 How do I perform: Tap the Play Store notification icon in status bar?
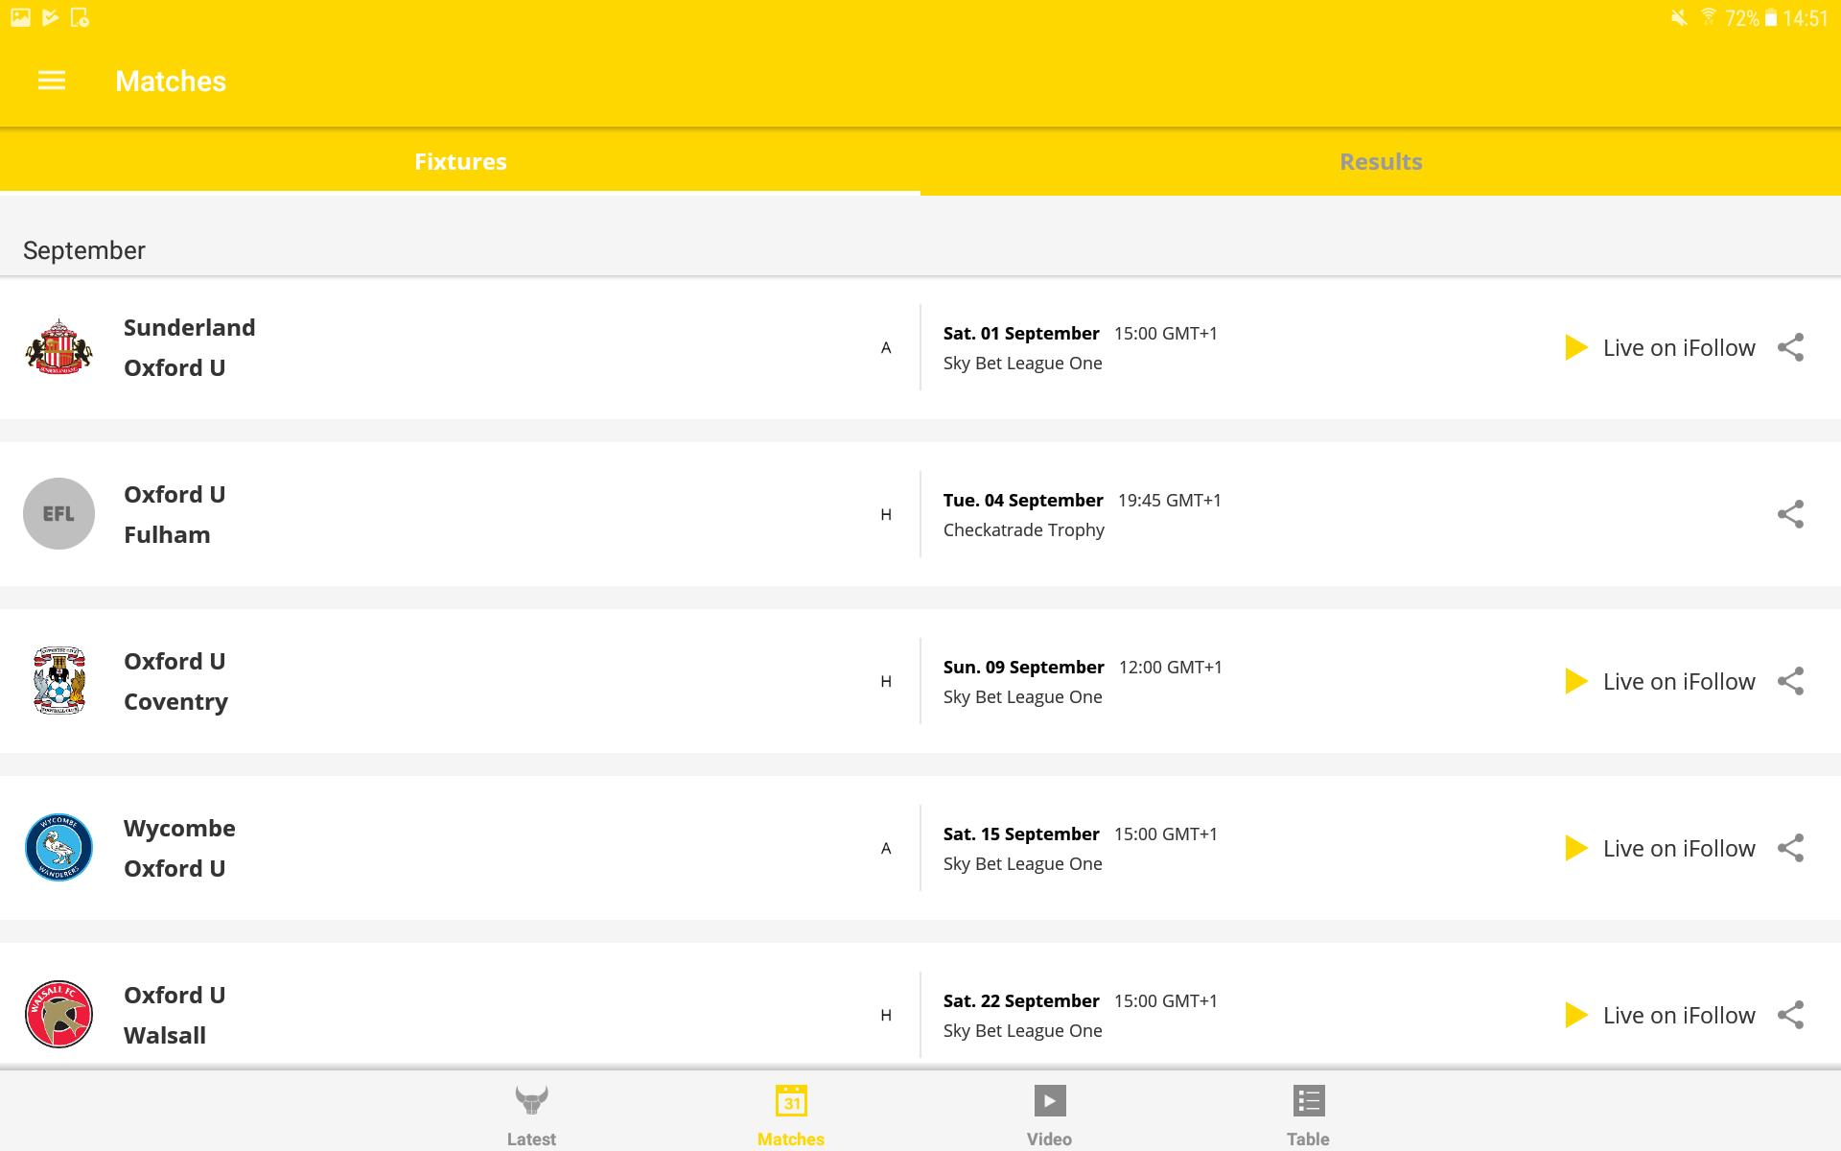[50, 17]
